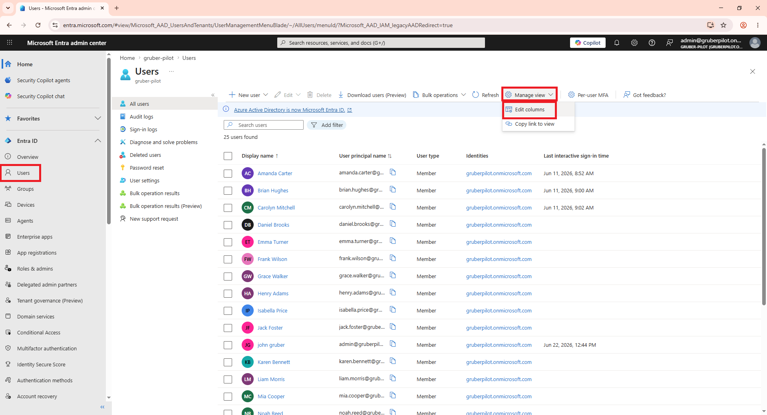This screenshot has width=767, height=415.
Task: Open notifications bell icon
Action: click(617, 43)
